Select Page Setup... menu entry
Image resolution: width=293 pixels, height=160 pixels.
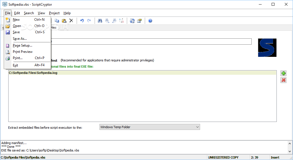[27, 45]
